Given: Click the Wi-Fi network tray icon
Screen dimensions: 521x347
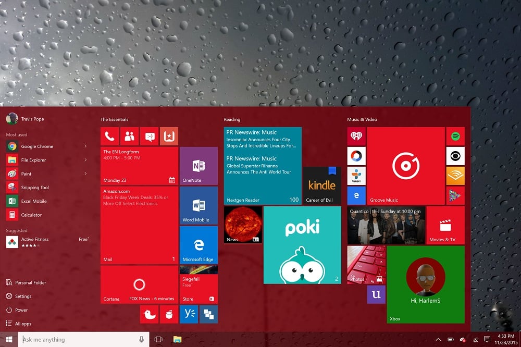Looking at the screenshot, I should pyautogui.click(x=476, y=340).
